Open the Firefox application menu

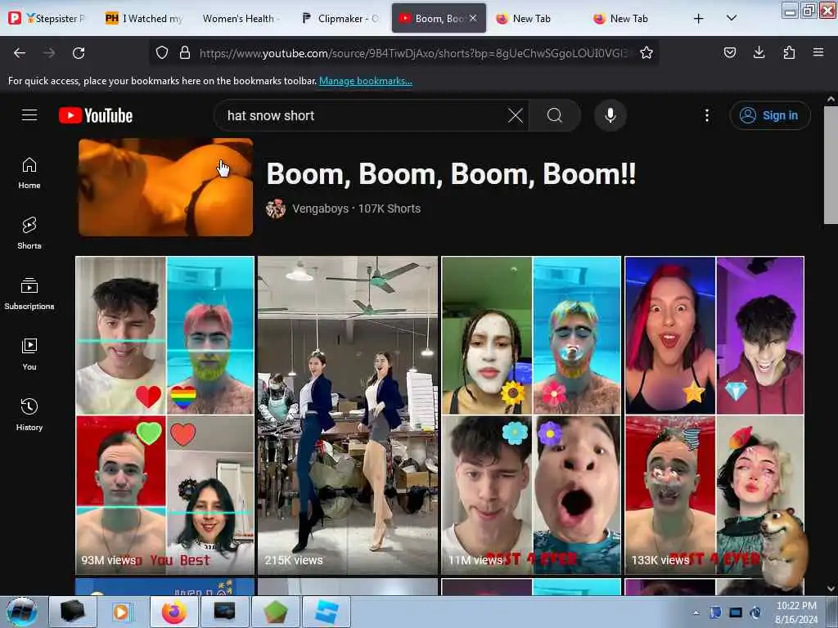[818, 52]
